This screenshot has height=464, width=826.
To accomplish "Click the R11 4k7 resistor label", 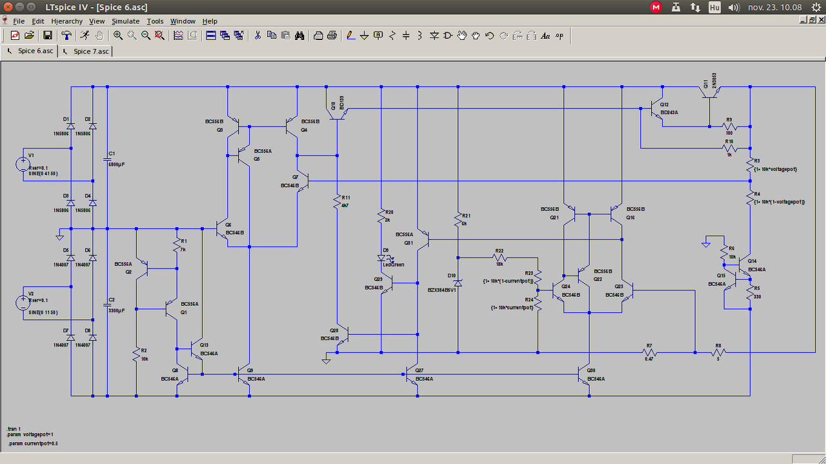I will click(x=345, y=205).
